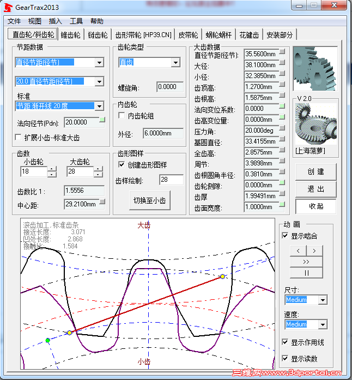The height and width of the screenshot is (380, 352).
Task: Click the lock square next to 大径 value
Action: pos(282,62)
